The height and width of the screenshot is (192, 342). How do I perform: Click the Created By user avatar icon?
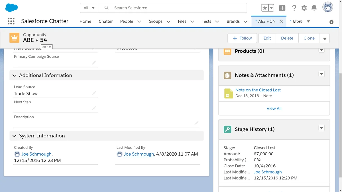[x=17, y=154]
